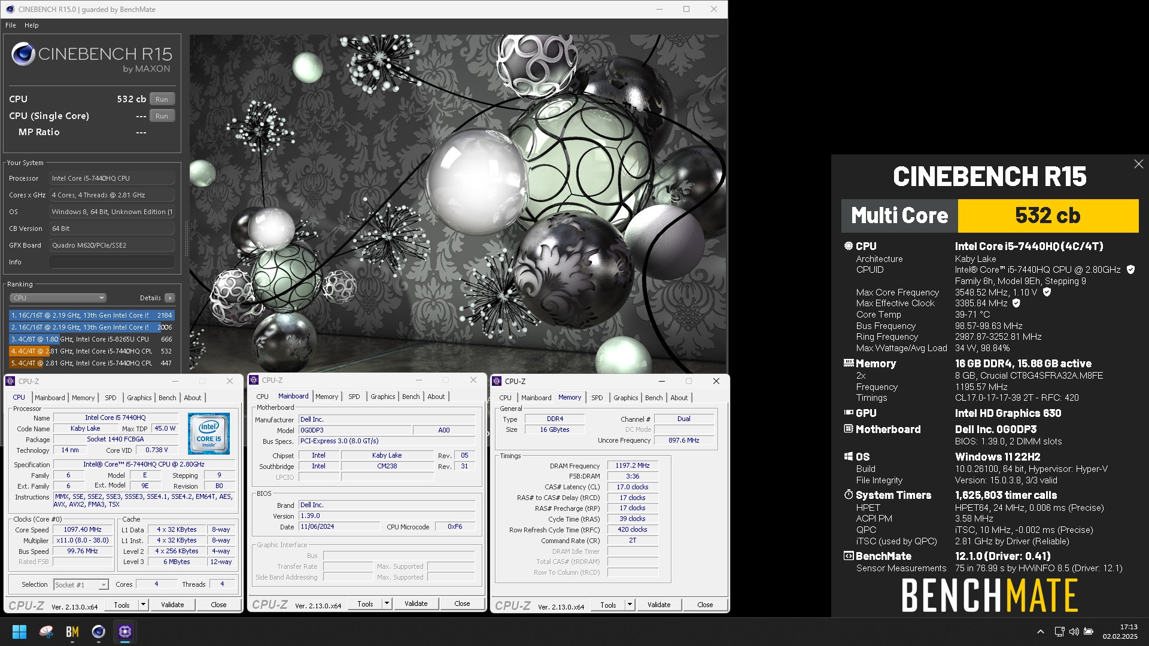The image size is (1149, 646).
Task: Expand Tools dropdown arrow in Memory CPU-Z window
Action: 630,605
